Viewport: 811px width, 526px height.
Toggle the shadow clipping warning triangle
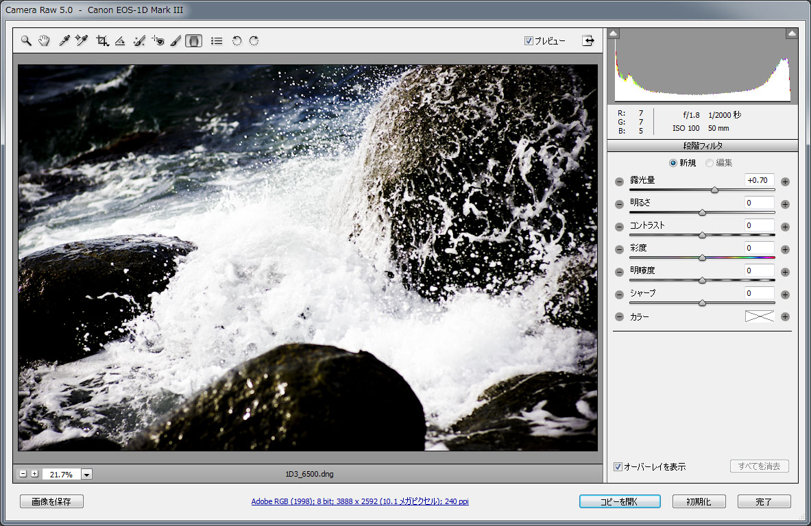point(614,33)
